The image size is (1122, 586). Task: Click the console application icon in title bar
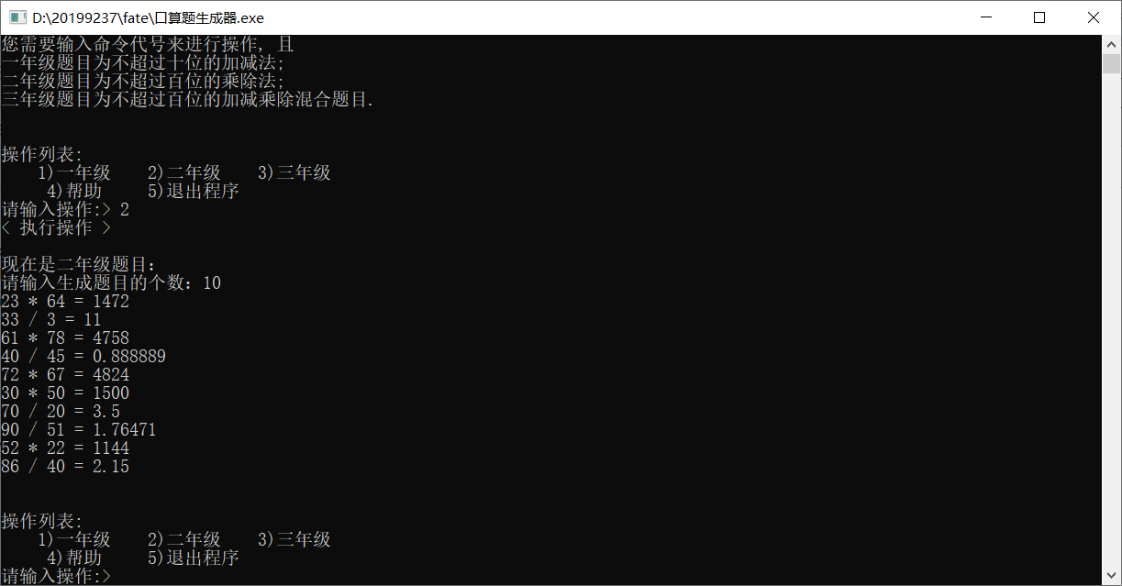click(16, 17)
